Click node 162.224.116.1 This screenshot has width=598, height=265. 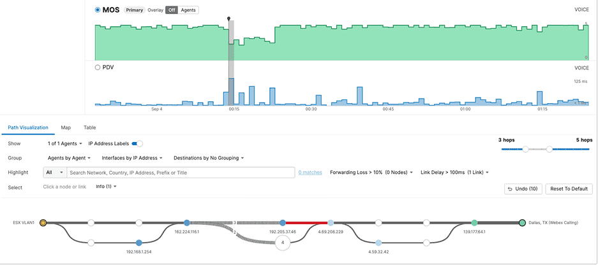pos(186,223)
